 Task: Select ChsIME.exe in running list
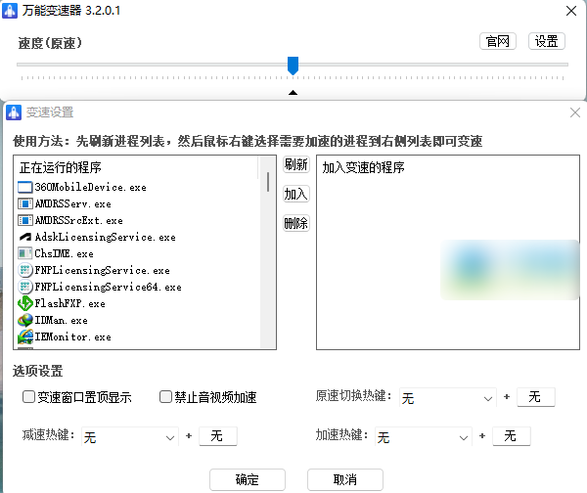(x=64, y=253)
